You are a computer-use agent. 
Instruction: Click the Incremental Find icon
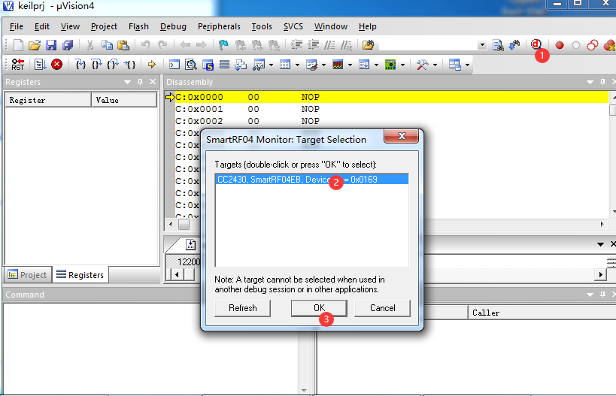[514, 45]
